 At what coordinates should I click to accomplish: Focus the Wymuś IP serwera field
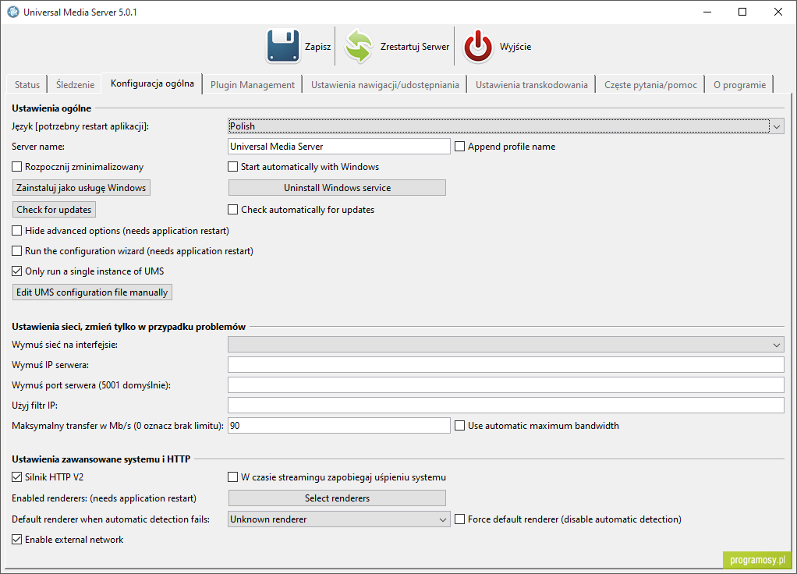(x=506, y=365)
